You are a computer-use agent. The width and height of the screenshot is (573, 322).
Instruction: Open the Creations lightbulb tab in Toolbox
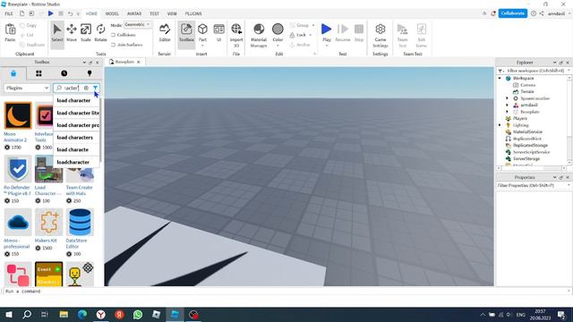(x=90, y=73)
